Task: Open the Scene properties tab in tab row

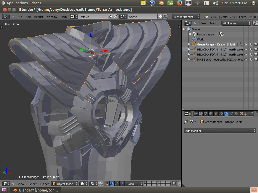Action: tap(206, 114)
